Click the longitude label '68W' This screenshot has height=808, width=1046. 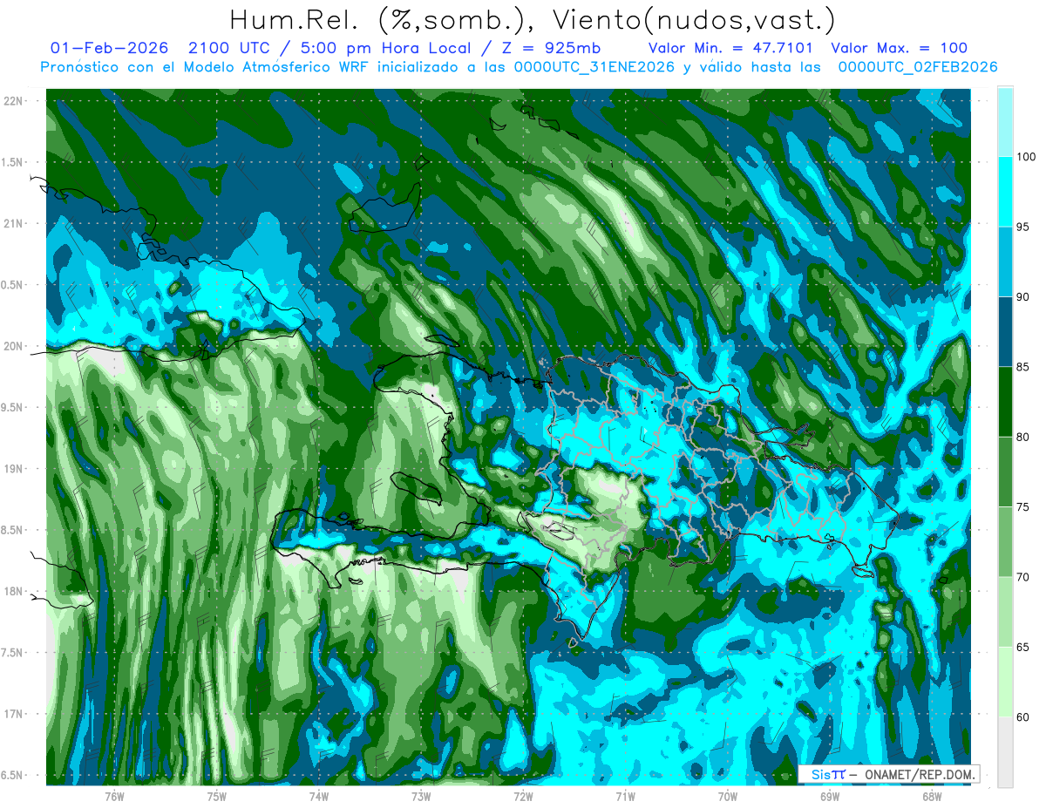(932, 796)
